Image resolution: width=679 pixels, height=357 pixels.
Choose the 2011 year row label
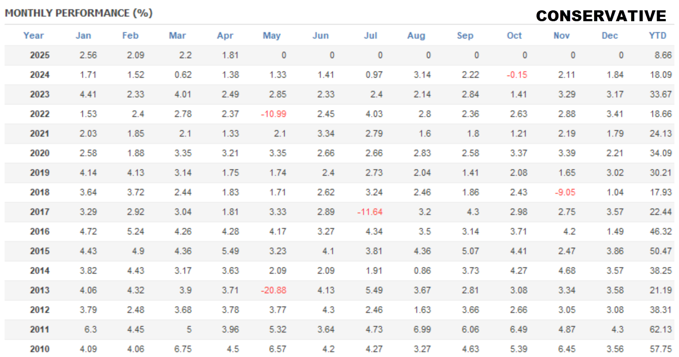click(x=39, y=329)
